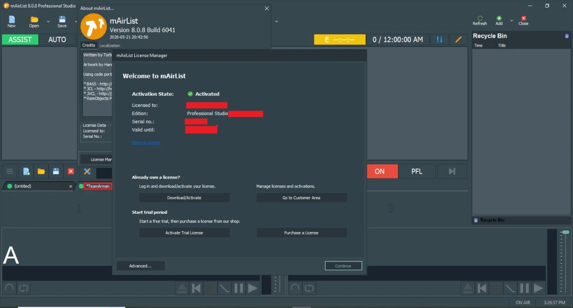Click the red X icon in playlist toolbar
This screenshot has width=573, height=308.
[71, 171]
